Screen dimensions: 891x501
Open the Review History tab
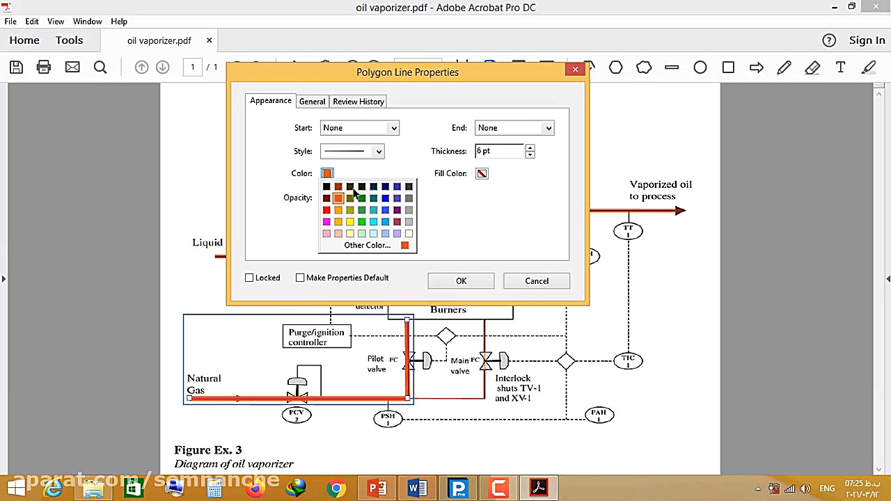[358, 102]
